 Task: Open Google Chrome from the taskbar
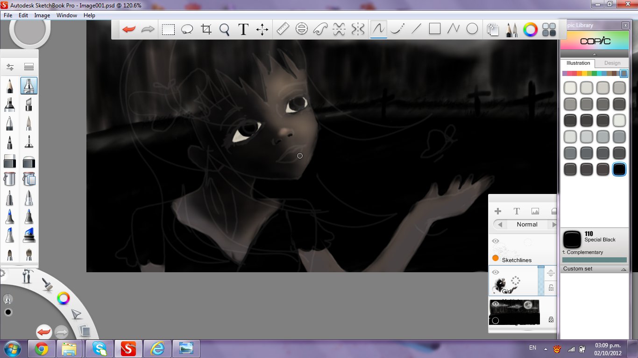pyautogui.click(x=41, y=349)
